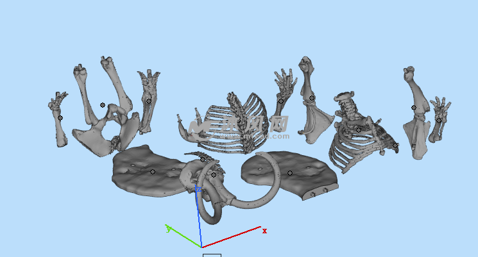This screenshot has height=257, width=478.
Task: Select the green Y axis line
Action: (x=185, y=237)
